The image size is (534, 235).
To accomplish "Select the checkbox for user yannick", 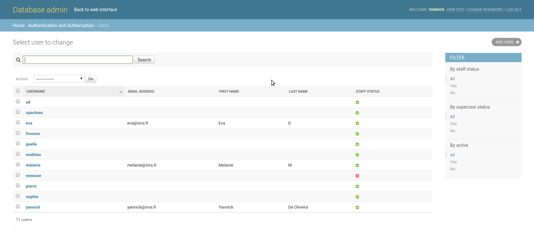I will 18,206.
